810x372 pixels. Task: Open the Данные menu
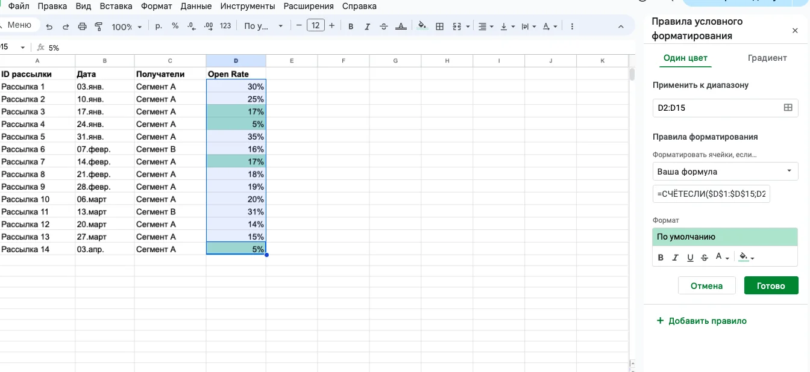point(196,6)
